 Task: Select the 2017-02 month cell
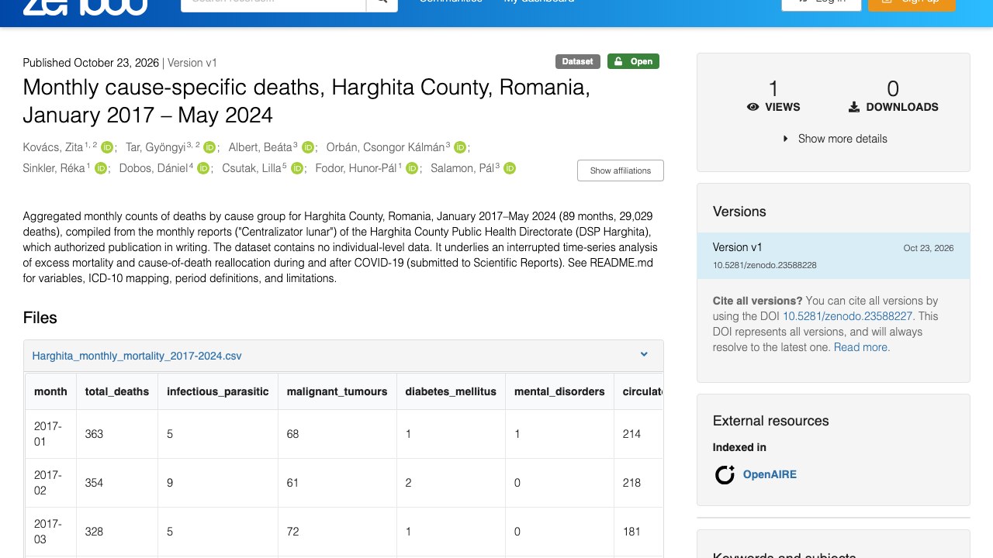coord(50,483)
